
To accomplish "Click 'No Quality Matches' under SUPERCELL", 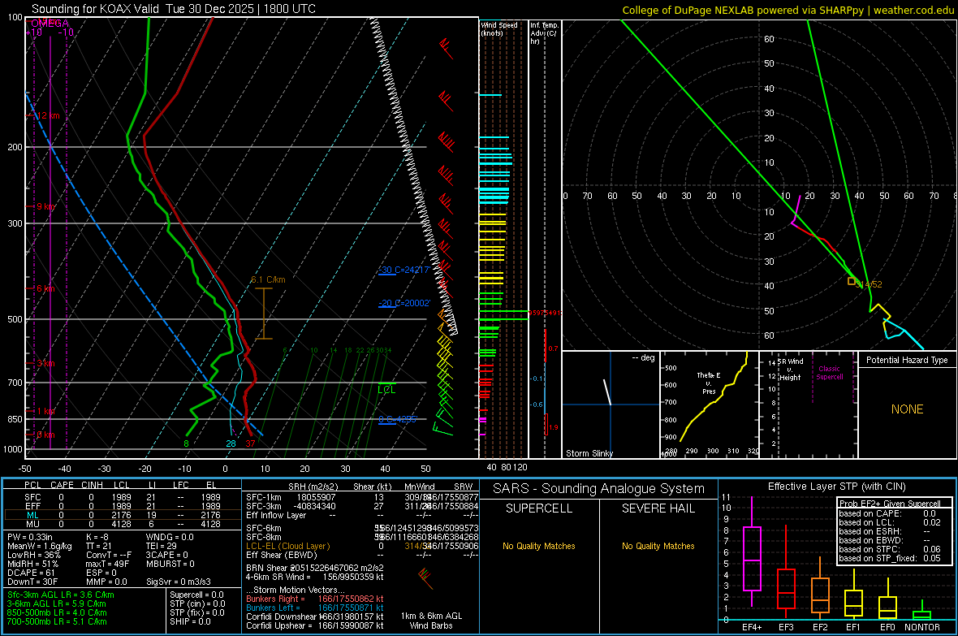I will 539,546.
